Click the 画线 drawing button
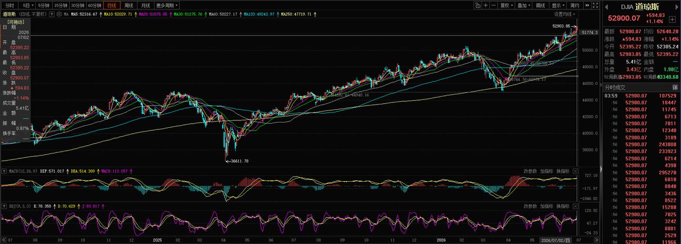The image size is (681, 244). [541, 5]
